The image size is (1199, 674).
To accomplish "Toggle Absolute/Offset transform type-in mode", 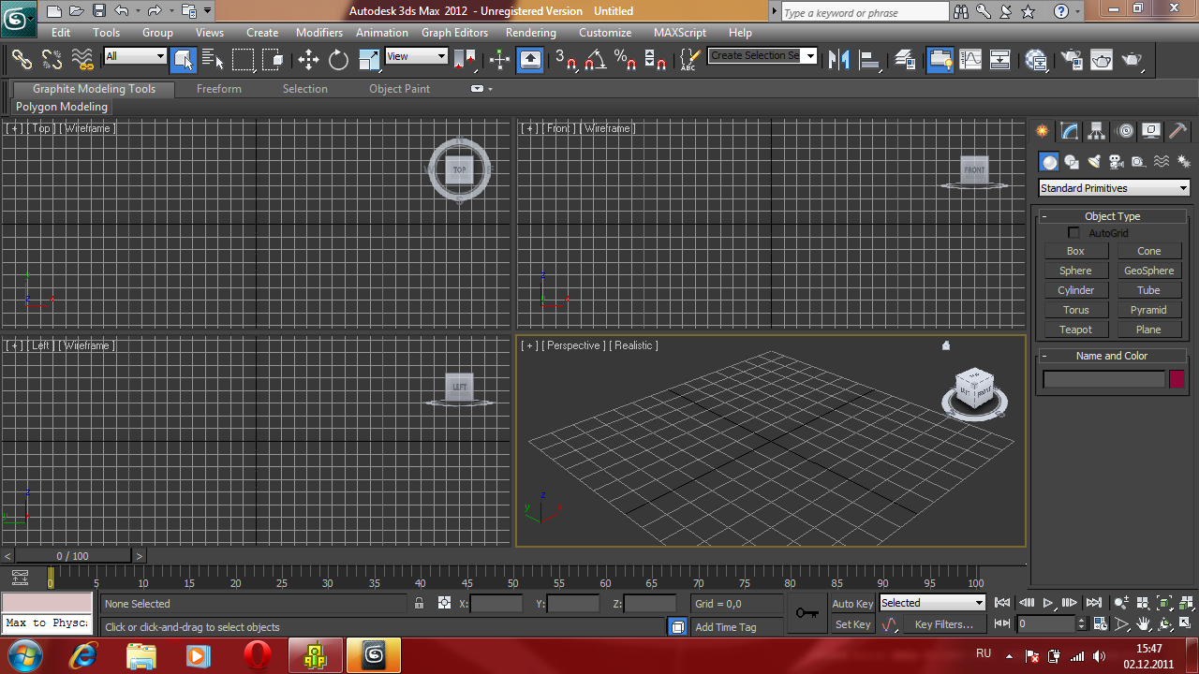I will [x=444, y=604].
